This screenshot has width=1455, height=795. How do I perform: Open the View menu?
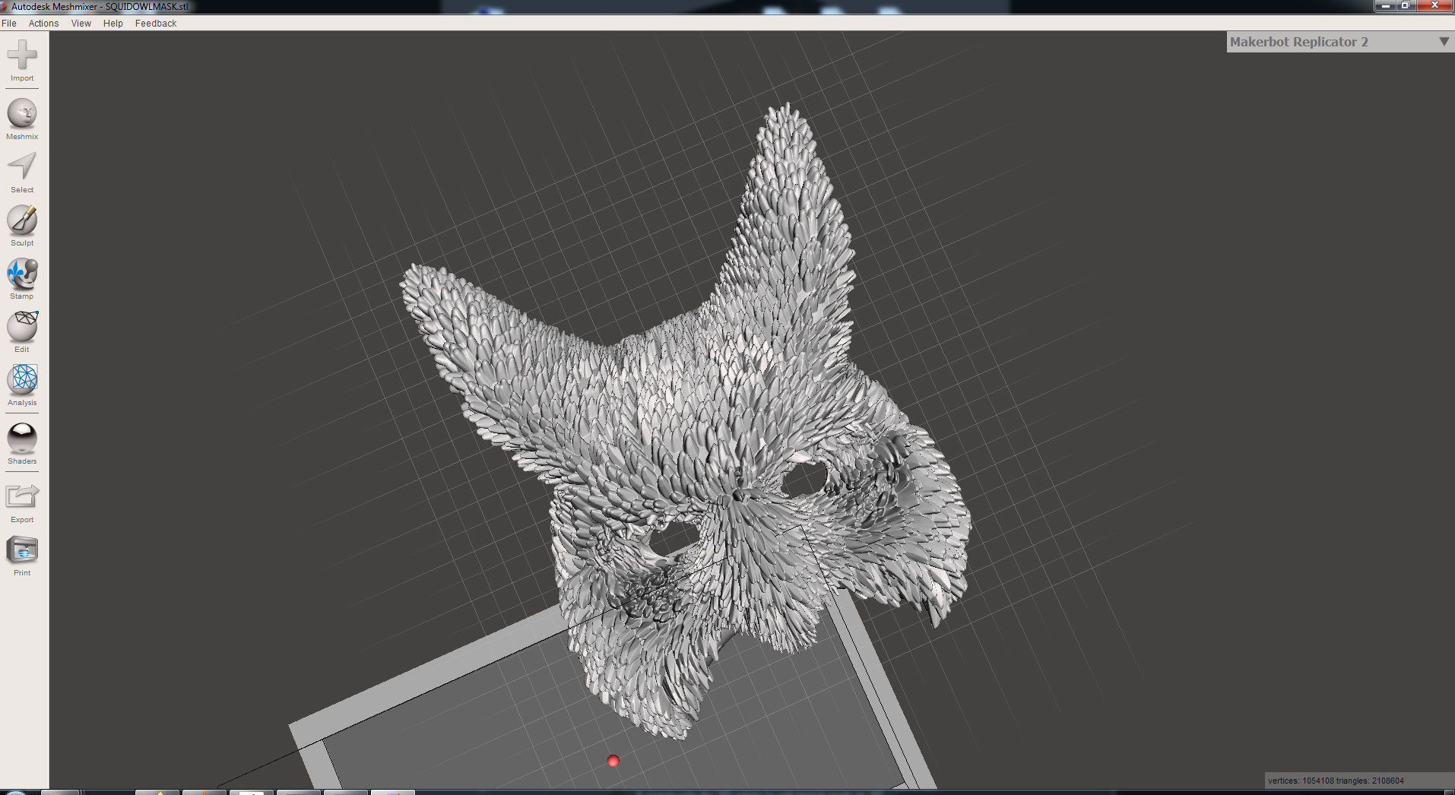[81, 24]
